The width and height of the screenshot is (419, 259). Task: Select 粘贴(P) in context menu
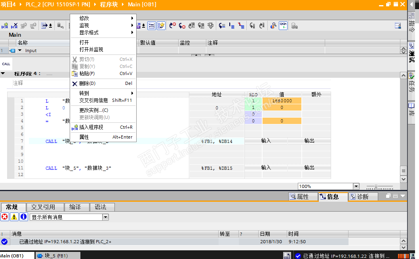[103, 73]
